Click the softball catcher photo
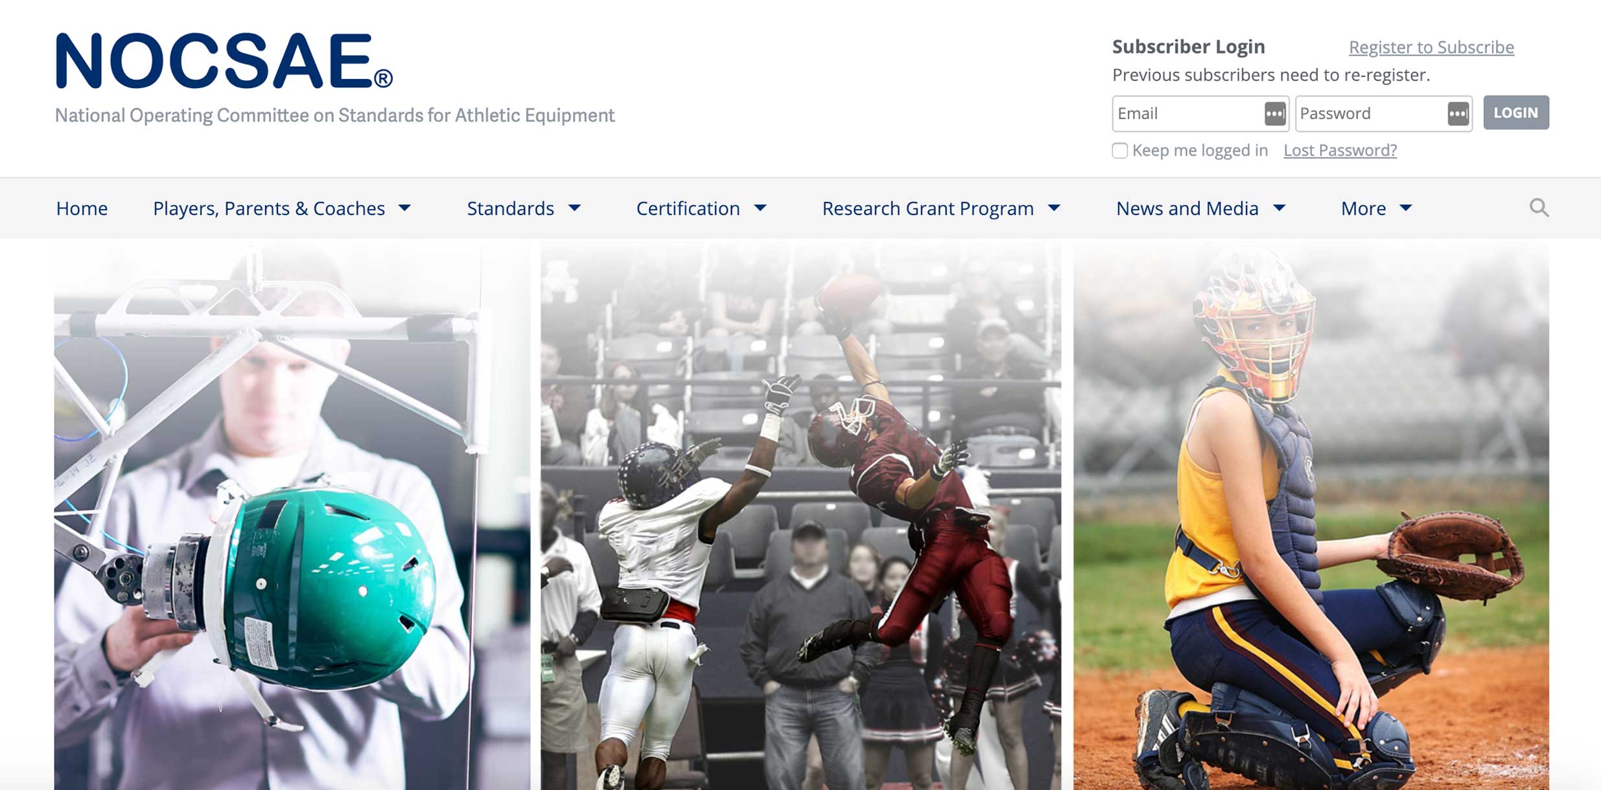The width and height of the screenshot is (1601, 790). coord(1311,516)
